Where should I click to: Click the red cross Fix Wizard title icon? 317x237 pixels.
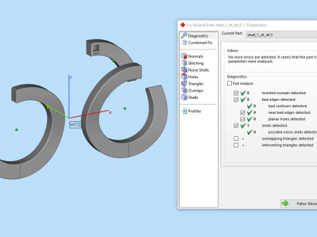182,25
